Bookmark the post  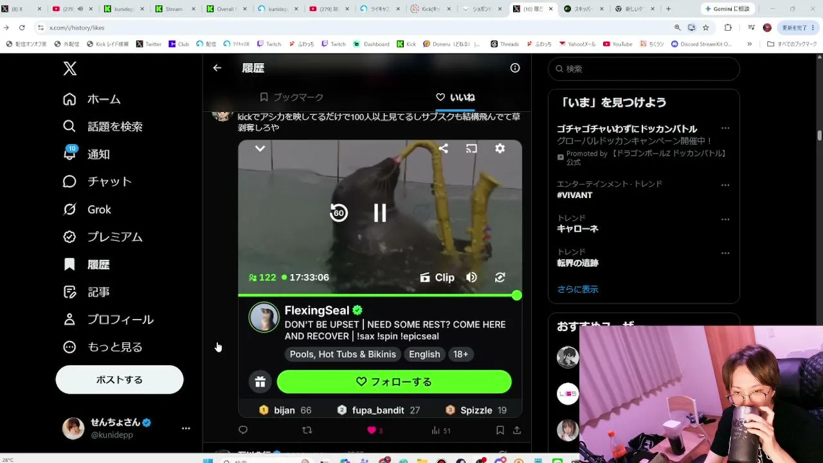coord(500,430)
